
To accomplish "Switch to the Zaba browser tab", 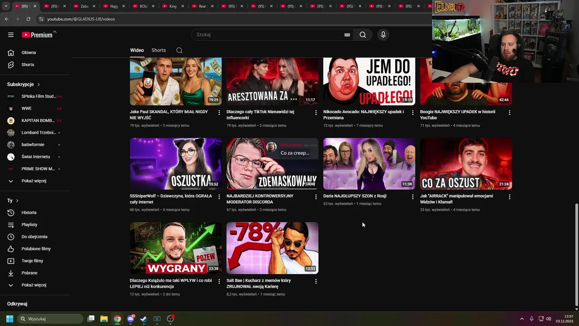I will click(84, 6).
